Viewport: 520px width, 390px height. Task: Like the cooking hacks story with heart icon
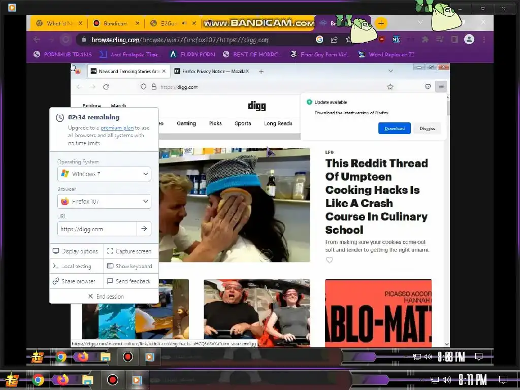329,260
